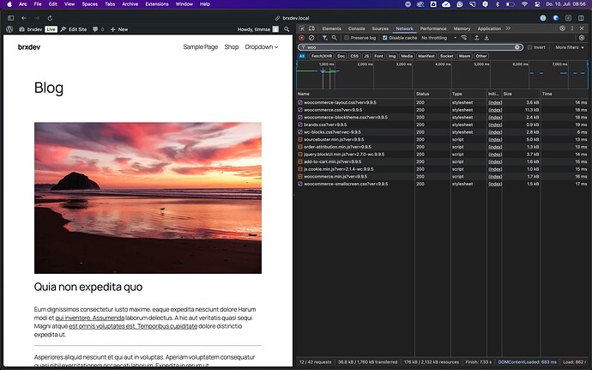592x370 pixels.
Task: Export HAR file with download arrow
Action: (x=486, y=38)
